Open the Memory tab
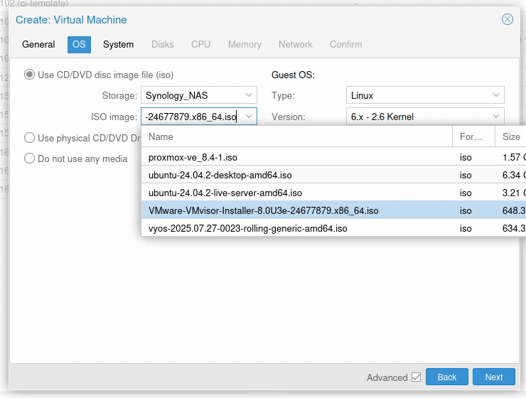This screenshot has height=398, width=526. point(245,45)
